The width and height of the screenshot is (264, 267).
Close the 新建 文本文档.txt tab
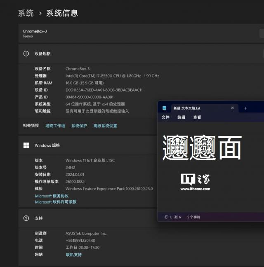point(232,108)
